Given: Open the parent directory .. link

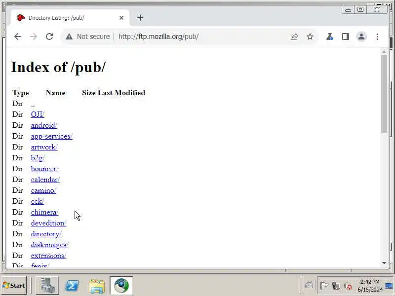Looking at the screenshot, I should pyautogui.click(x=33, y=104).
